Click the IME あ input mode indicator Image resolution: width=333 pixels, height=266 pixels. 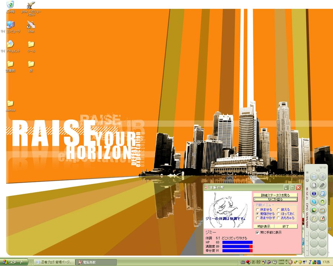pos(254,262)
